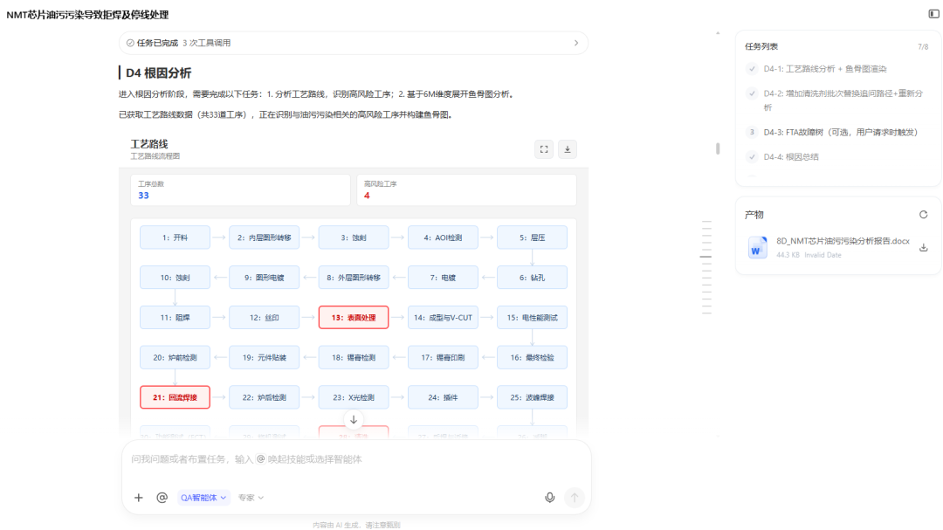Image resolution: width=943 pixels, height=530 pixels.
Task: Click the highlighted message outline marker
Action: (706, 257)
